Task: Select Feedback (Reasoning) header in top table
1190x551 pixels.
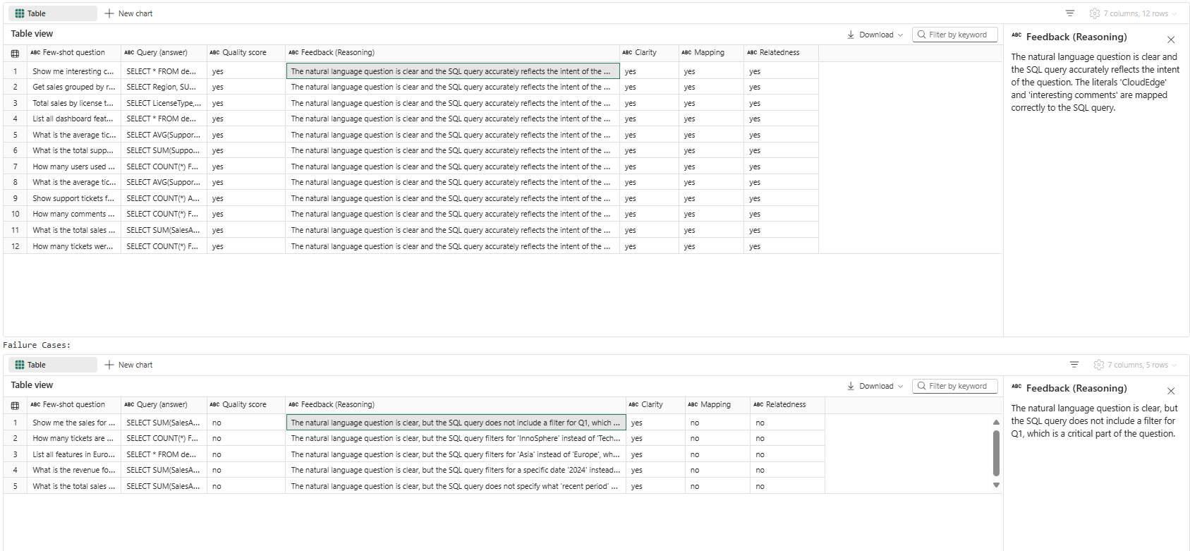Action: click(452, 53)
